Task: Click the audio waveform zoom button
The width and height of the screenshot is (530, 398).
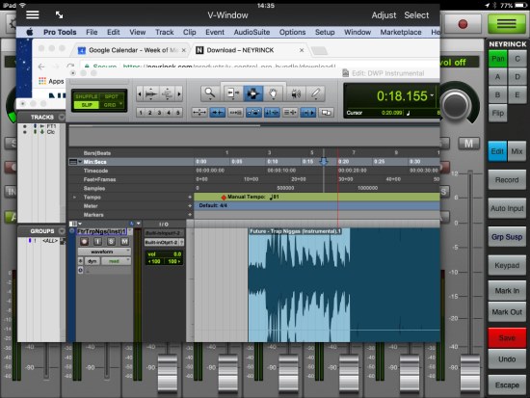Action: pyautogui.click(x=151, y=93)
